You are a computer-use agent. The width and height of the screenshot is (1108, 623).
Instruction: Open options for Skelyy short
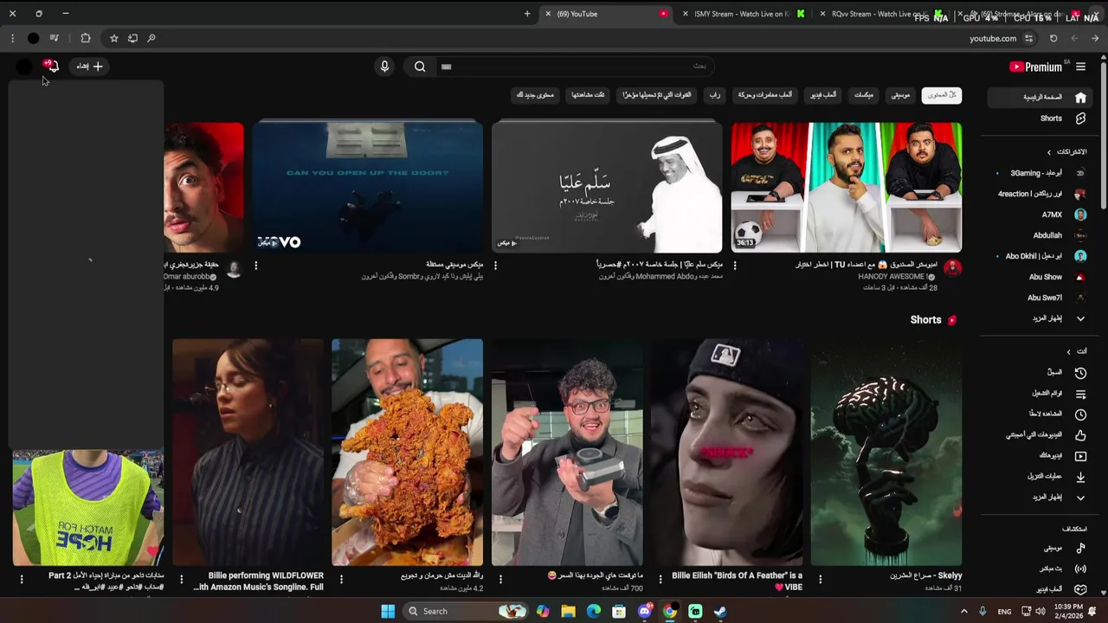pyautogui.click(x=821, y=579)
